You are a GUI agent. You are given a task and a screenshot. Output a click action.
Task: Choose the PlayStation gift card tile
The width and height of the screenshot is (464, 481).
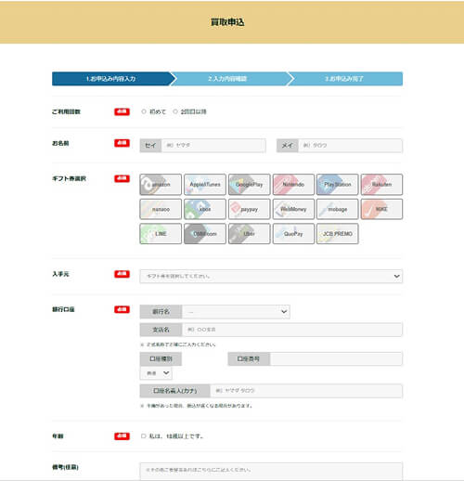click(338, 185)
